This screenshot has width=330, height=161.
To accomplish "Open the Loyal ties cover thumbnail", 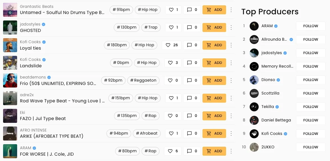I will (x=10, y=45).
